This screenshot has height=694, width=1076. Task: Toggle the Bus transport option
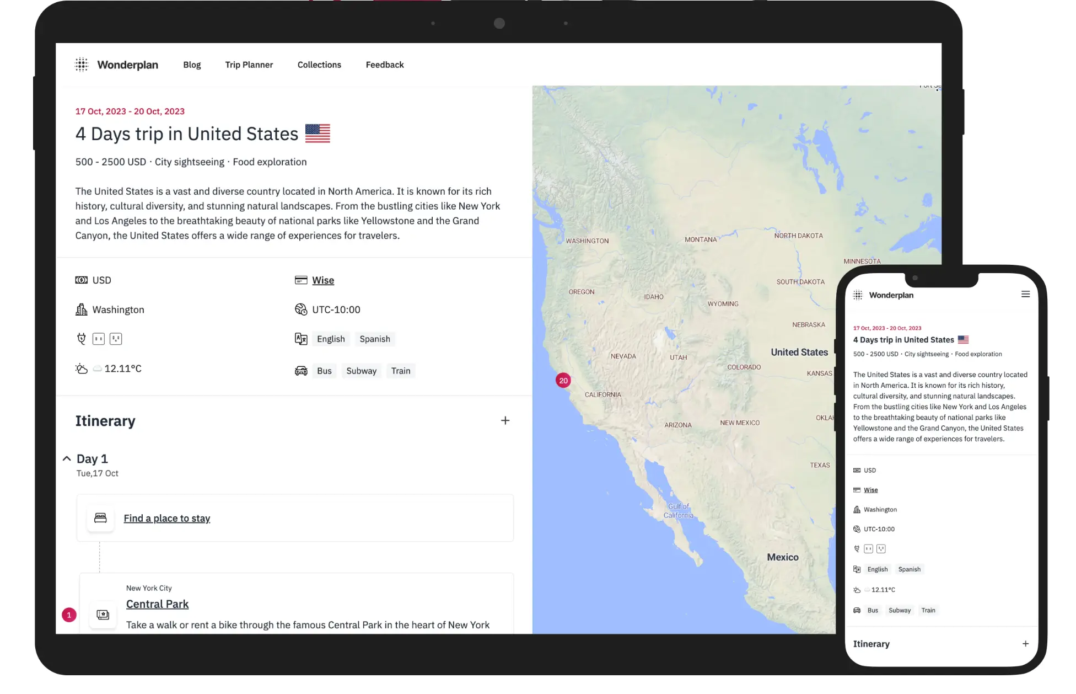[x=324, y=370]
